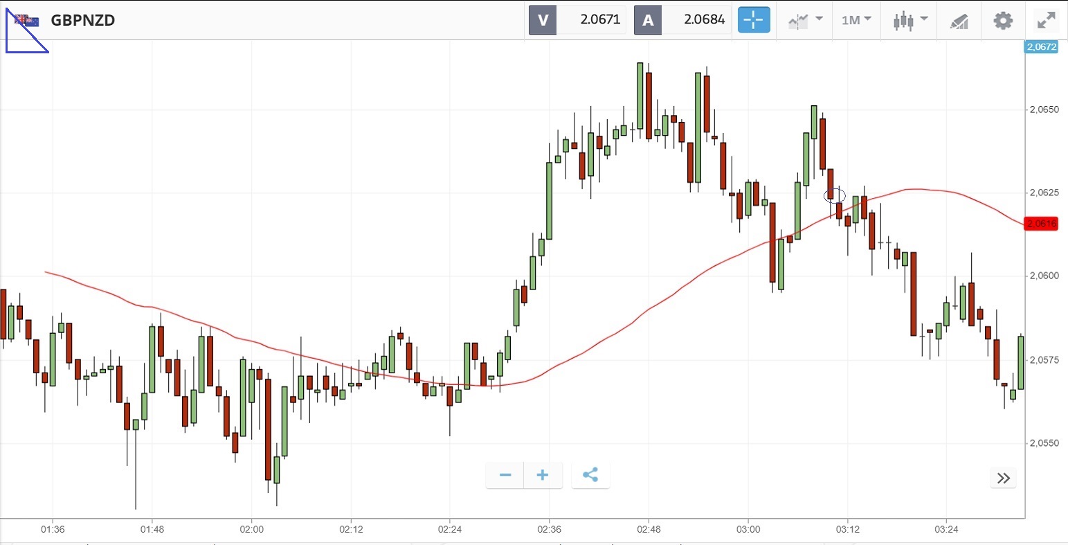The width and height of the screenshot is (1068, 545).
Task: Click the GBPNZD flag icon
Action: 28,21
